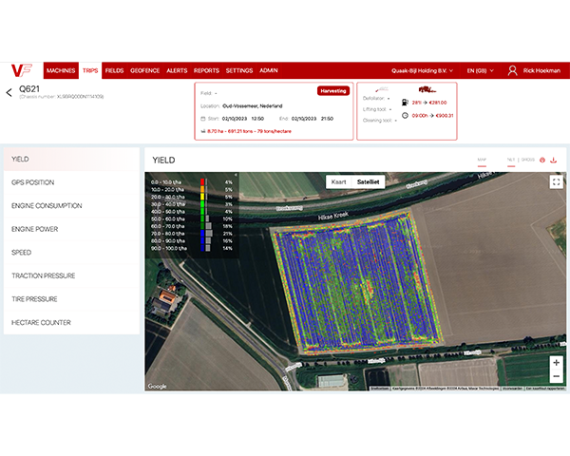This screenshot has height=456, width=570.
Task: Click the fuel pump icon
Action: coord(405,103)
